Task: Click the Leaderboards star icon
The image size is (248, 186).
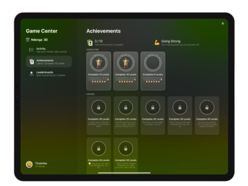Action: point(31,73)
